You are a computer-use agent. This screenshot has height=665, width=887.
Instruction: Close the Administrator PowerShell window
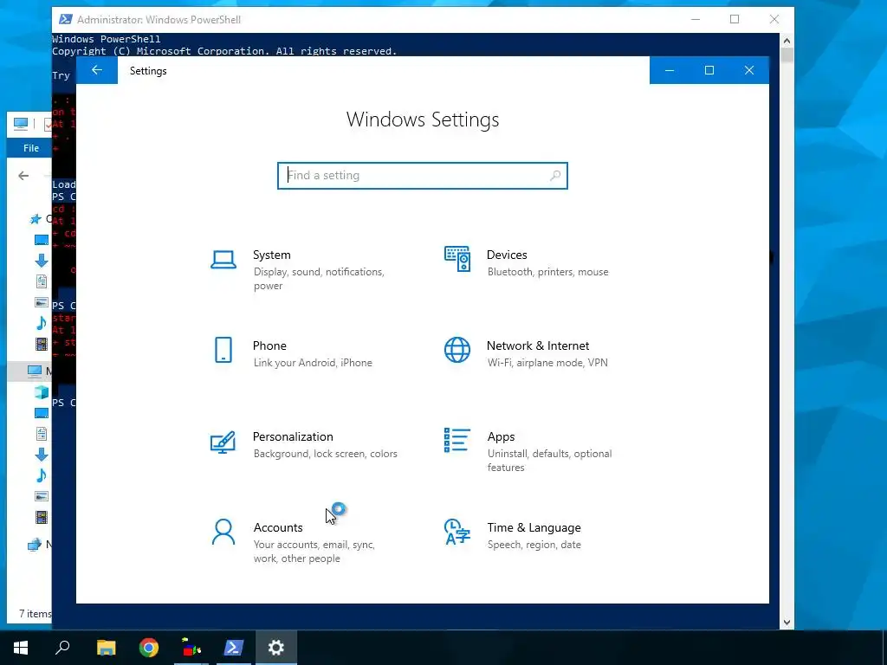click(774, 19)
